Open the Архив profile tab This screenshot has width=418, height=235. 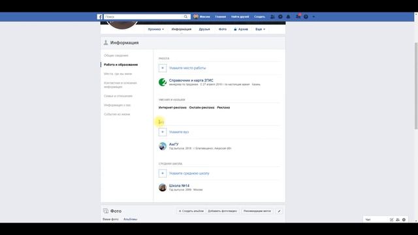241,29
